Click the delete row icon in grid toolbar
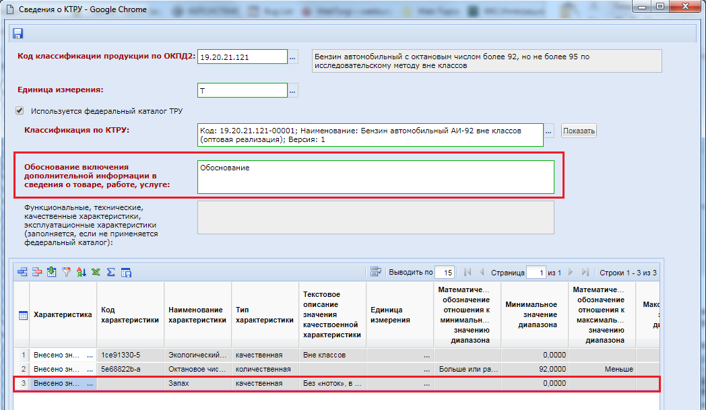 coord(37,272)
